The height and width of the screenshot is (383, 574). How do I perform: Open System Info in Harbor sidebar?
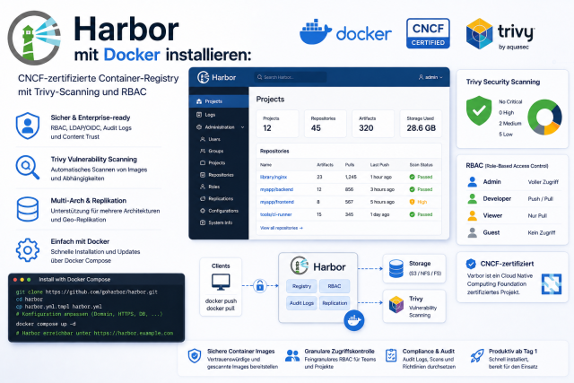coord(219,222)
